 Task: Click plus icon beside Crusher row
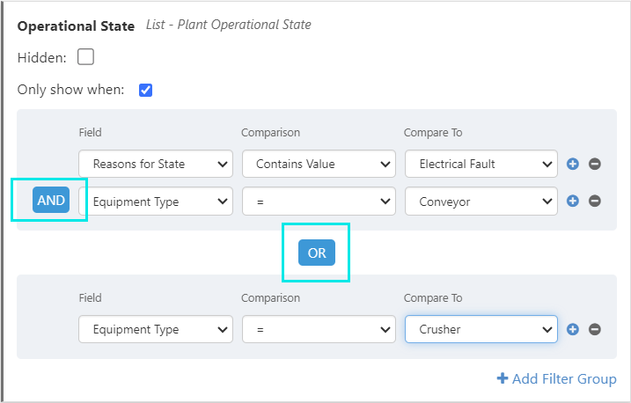(x=572, y=329)
